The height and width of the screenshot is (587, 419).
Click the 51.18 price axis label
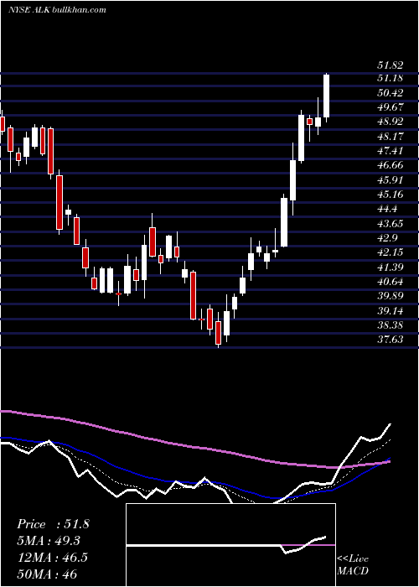pos(391,78)
